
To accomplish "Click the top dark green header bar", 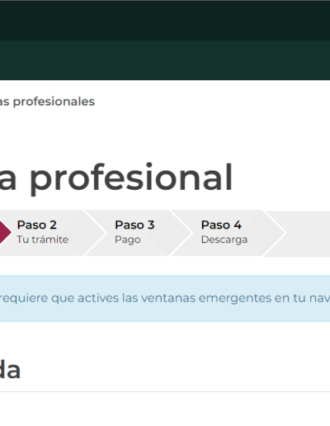I will (165, 21).
